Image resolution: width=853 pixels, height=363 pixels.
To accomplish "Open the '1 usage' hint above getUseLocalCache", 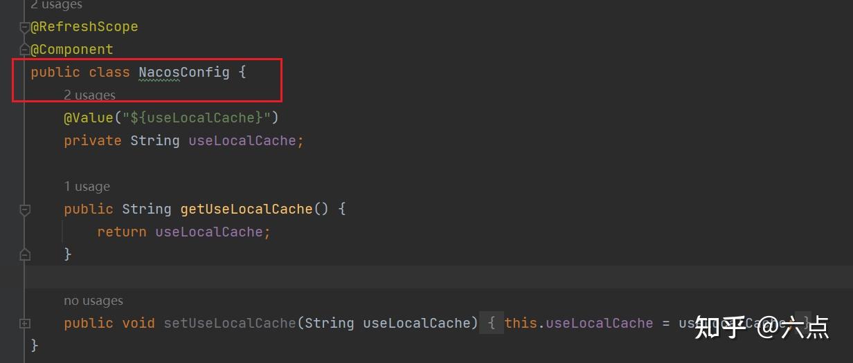I will pos(87,187).
